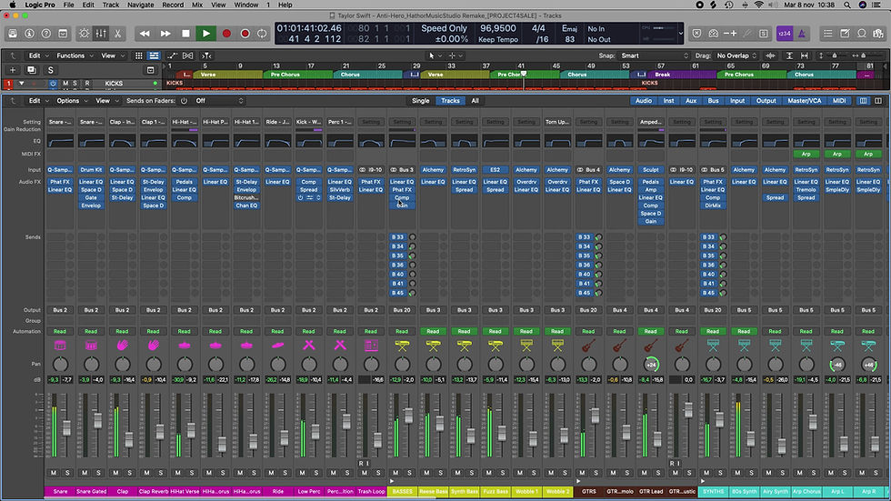The image size is (891, 501).
Task: Open the Functions dropdown menu
Action: (75, 55)
